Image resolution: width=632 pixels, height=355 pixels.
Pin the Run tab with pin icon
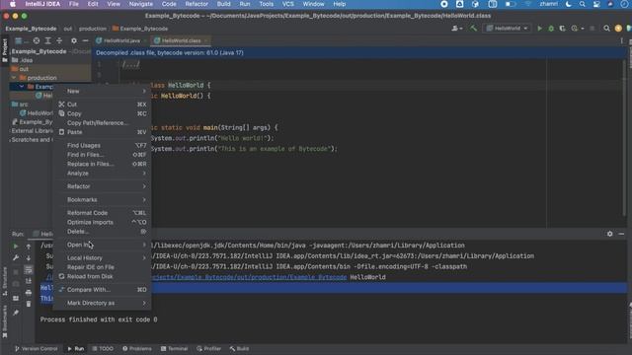pos(16,313)
